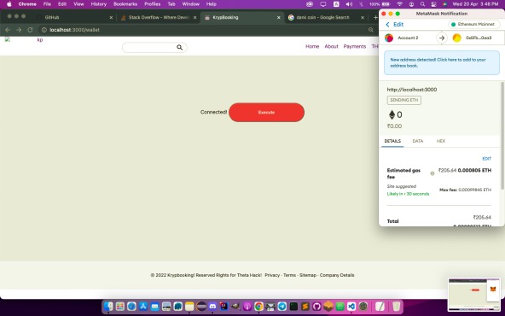
Task: Click the search magnifier icon on Krypbooking page
Action: (180, 48)
